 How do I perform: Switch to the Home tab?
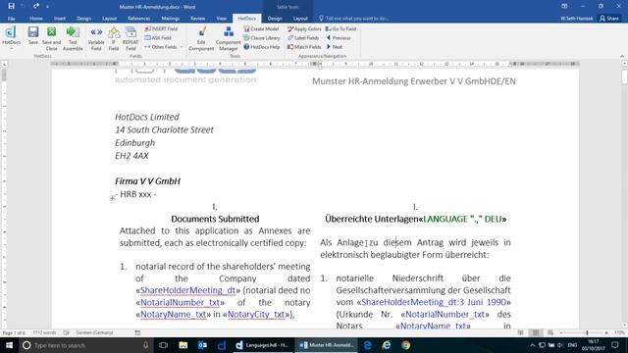tap(36, 19)
